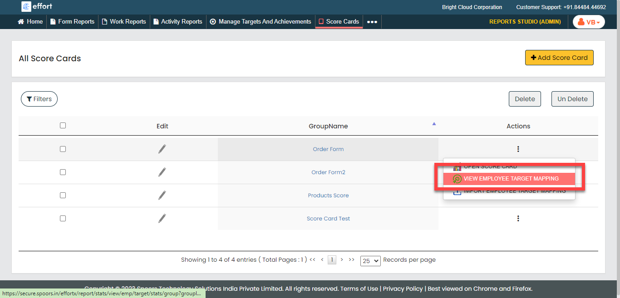
Task: Click the pencil edit icon for Order Form2
Action: pos(162,172)
